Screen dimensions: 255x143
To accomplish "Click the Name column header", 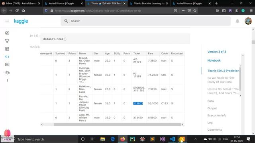I will (x=82, y=54).
